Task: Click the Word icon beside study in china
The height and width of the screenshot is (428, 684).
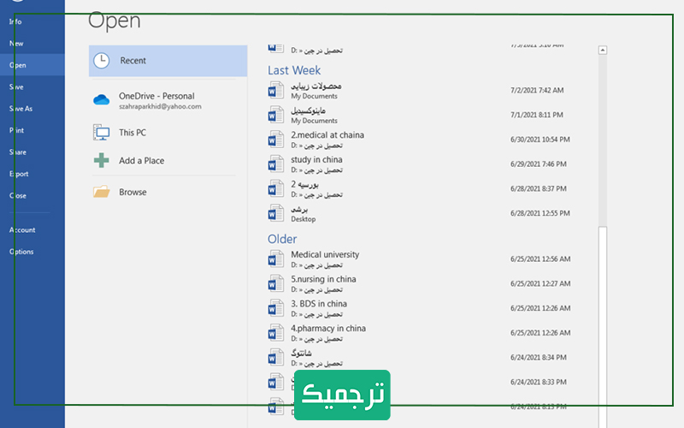Action: pos(275,164)
